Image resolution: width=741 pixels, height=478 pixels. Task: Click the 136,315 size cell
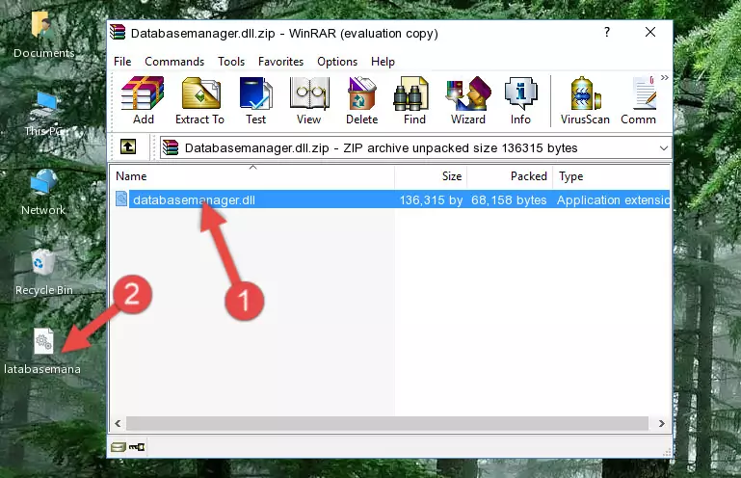(431, 200)
